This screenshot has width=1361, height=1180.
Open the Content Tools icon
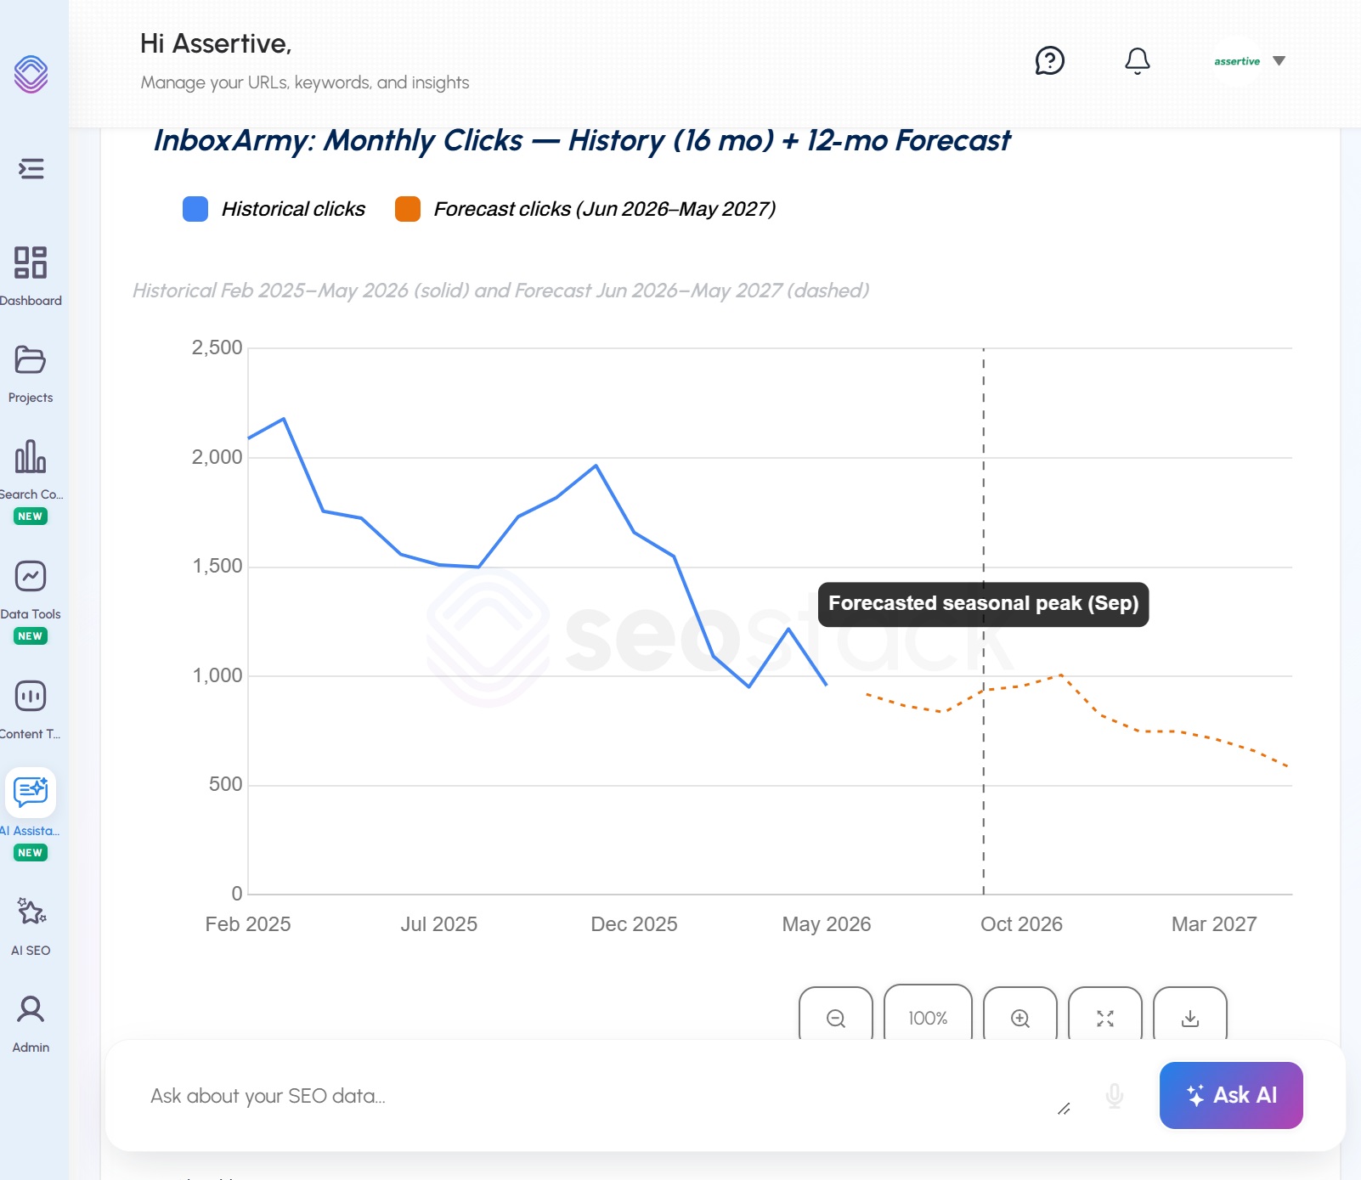tap(31, 696)
